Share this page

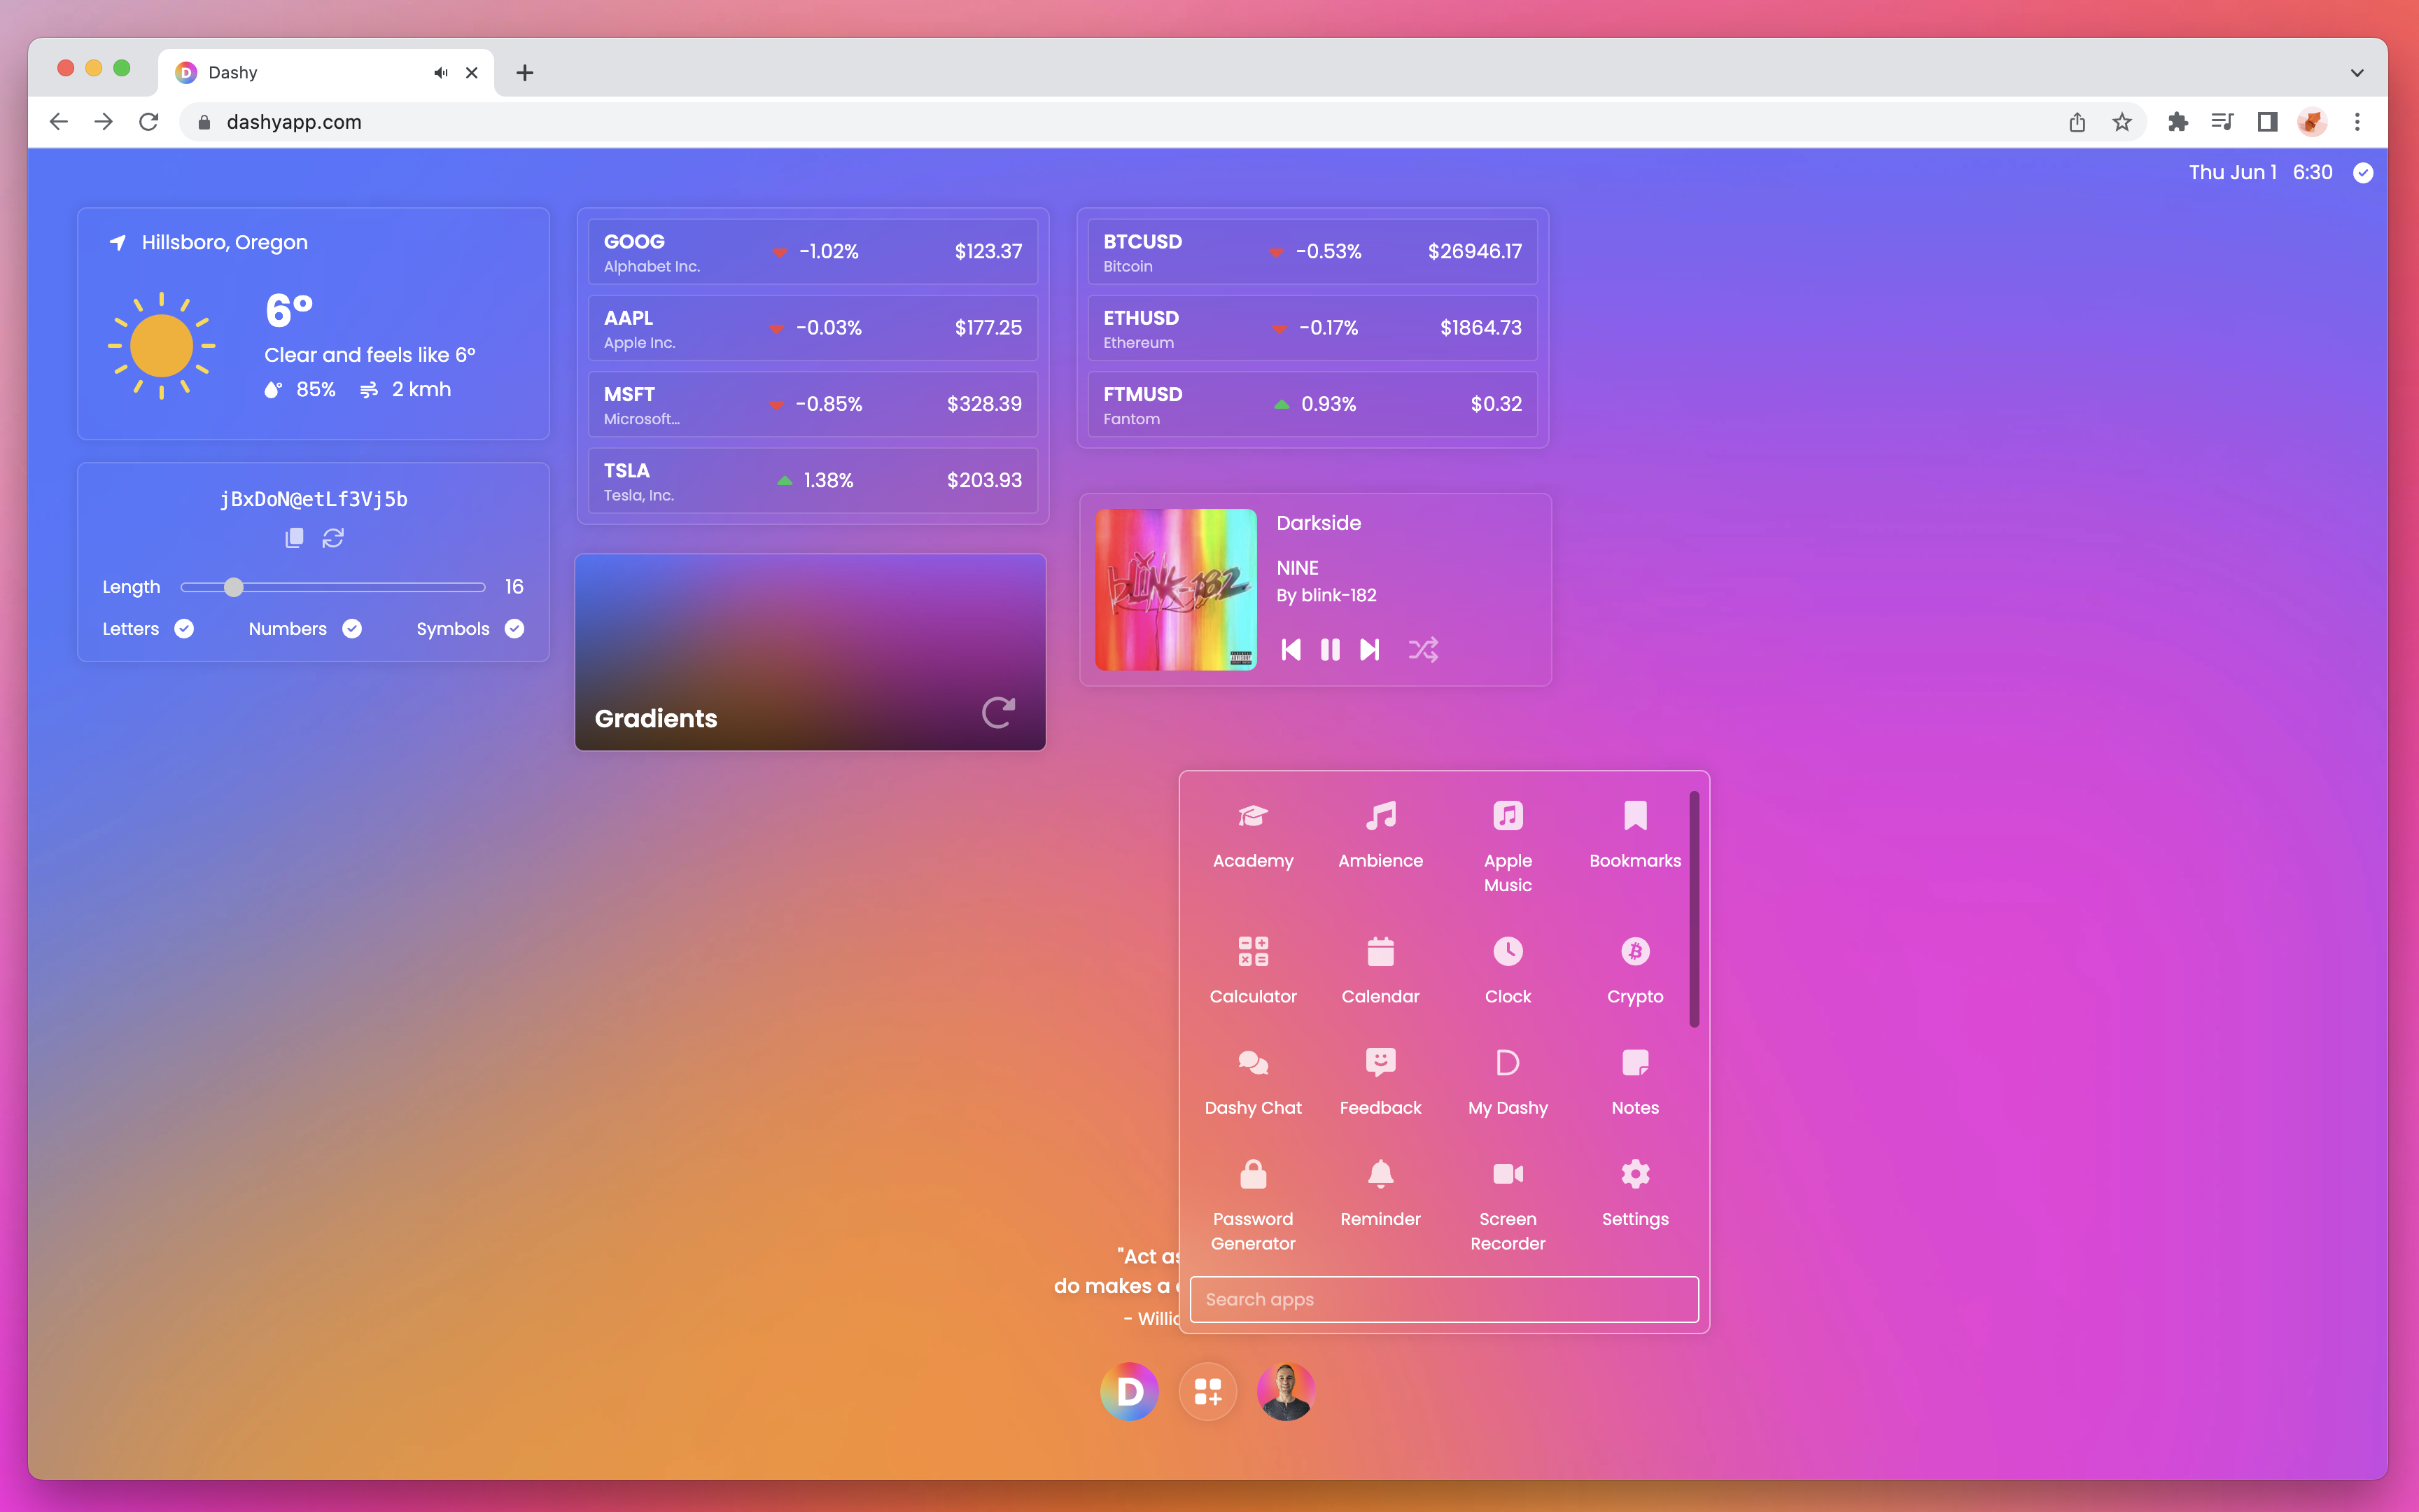pos(2077,122)
